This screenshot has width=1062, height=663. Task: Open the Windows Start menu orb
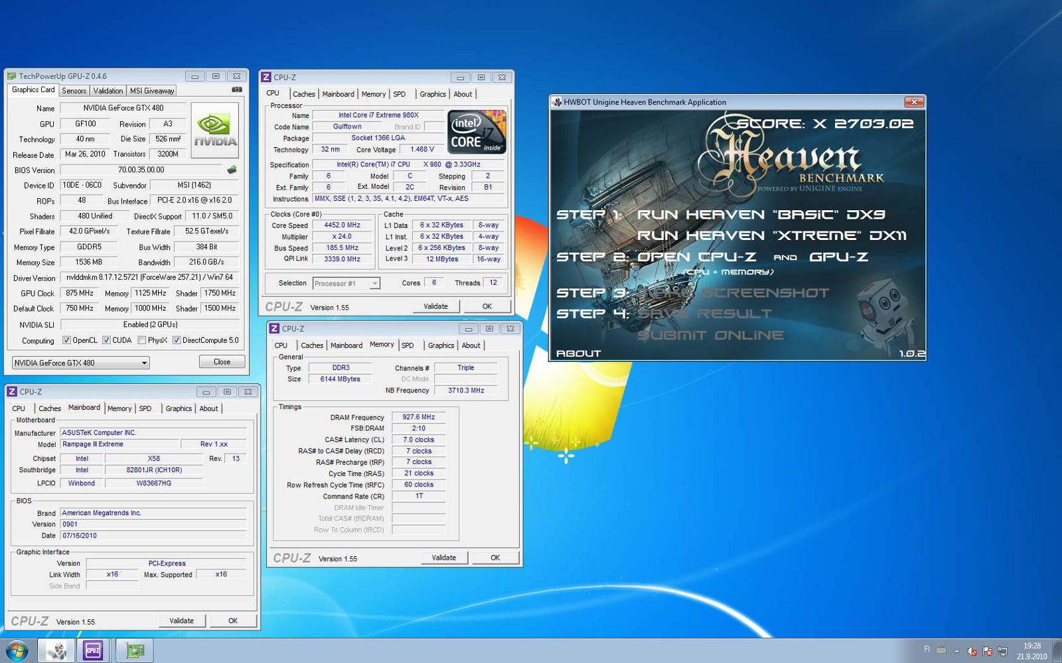(x=17, y=650)
